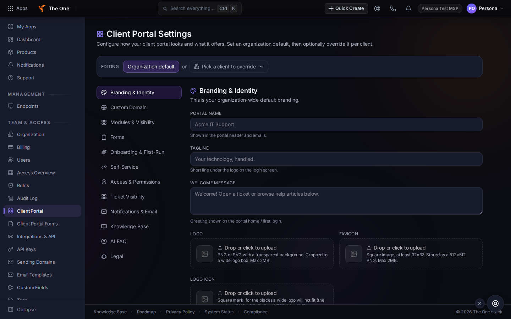
Task: Open Billing in the sidebar
Action: (x=43, y=147)
